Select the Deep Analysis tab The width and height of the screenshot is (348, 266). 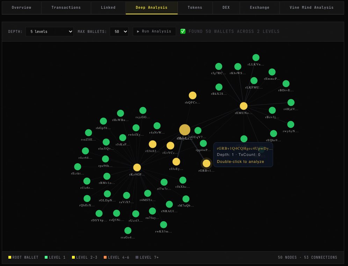[x=152, y=8]
